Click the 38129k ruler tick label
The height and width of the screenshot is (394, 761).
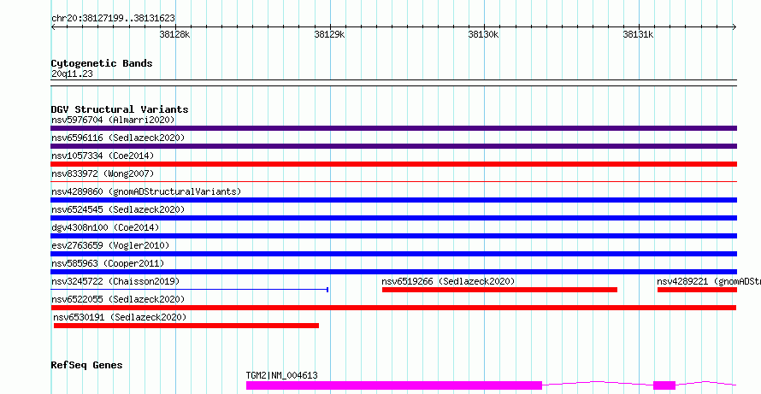(329, 34)
